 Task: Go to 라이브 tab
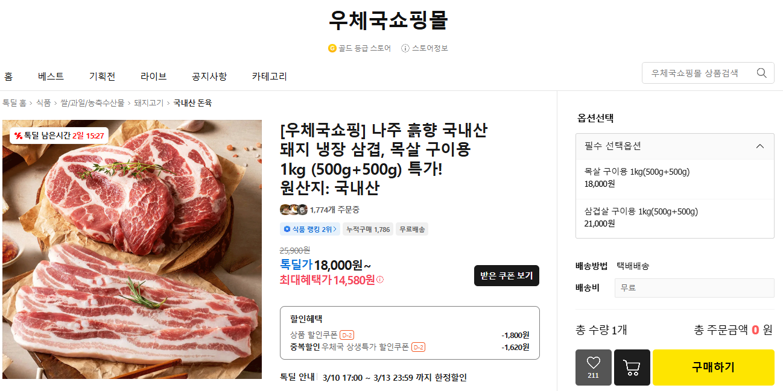coord(153,77)
